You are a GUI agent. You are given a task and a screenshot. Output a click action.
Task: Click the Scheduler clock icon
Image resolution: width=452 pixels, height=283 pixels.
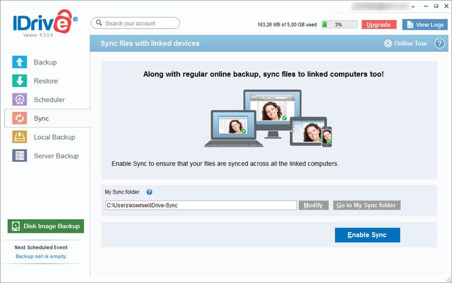point(20,100)
